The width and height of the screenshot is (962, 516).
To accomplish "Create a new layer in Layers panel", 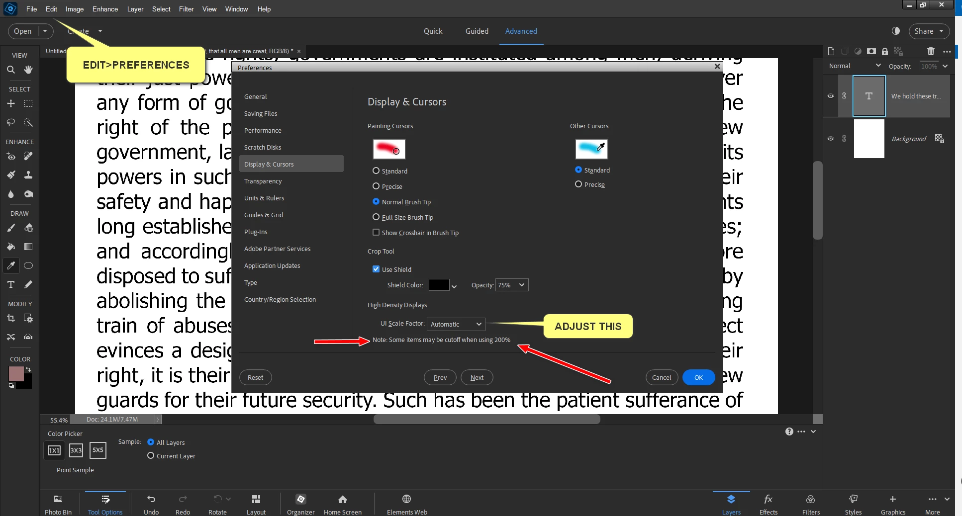I will (x=831, y=51).
